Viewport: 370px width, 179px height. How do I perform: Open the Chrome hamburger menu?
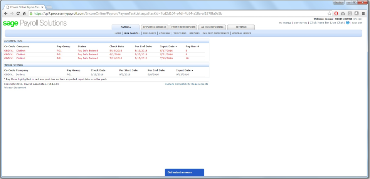pyautogui.click(x=363, y=13)
